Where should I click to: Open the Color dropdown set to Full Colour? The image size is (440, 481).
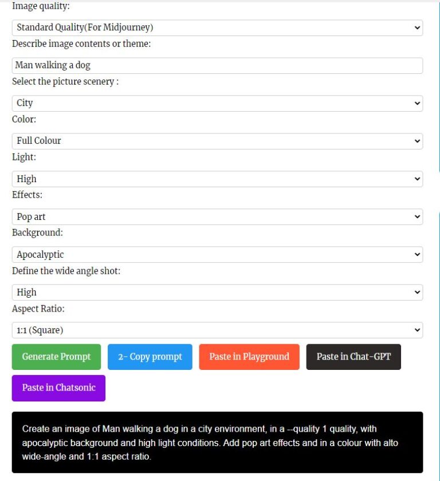pos(217,141)
